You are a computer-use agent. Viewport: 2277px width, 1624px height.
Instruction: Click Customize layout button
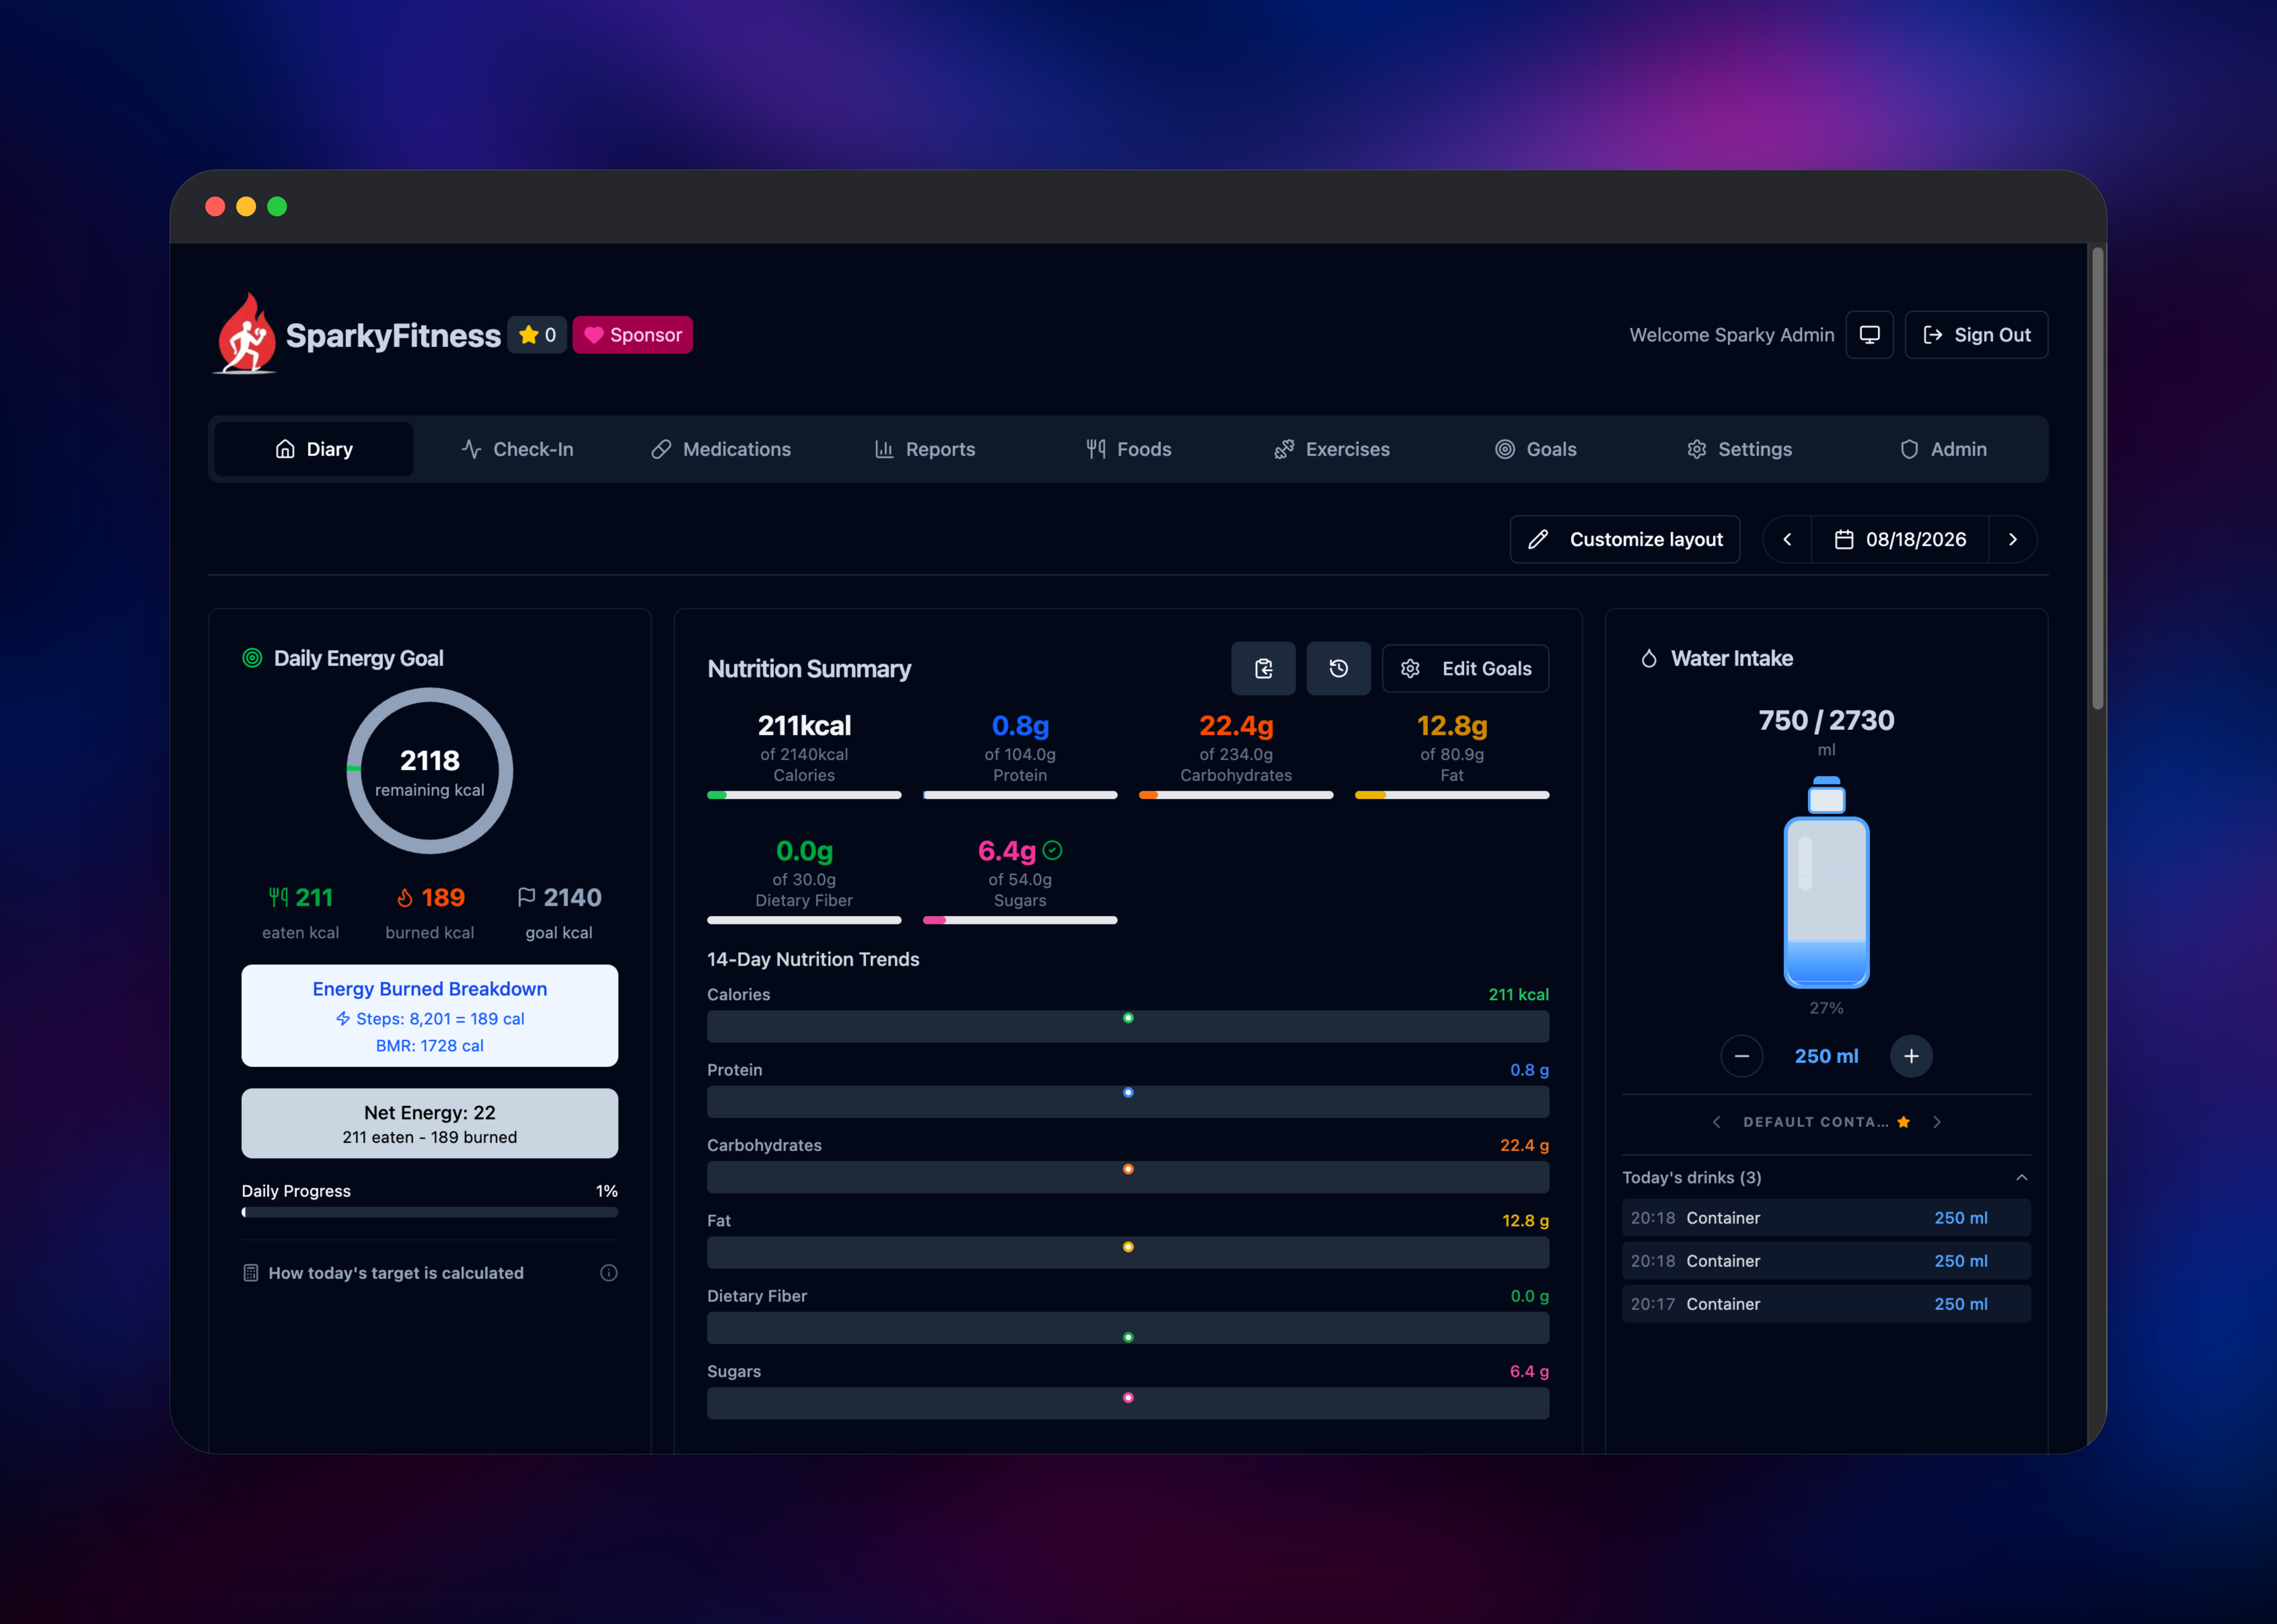(1625, 539)
